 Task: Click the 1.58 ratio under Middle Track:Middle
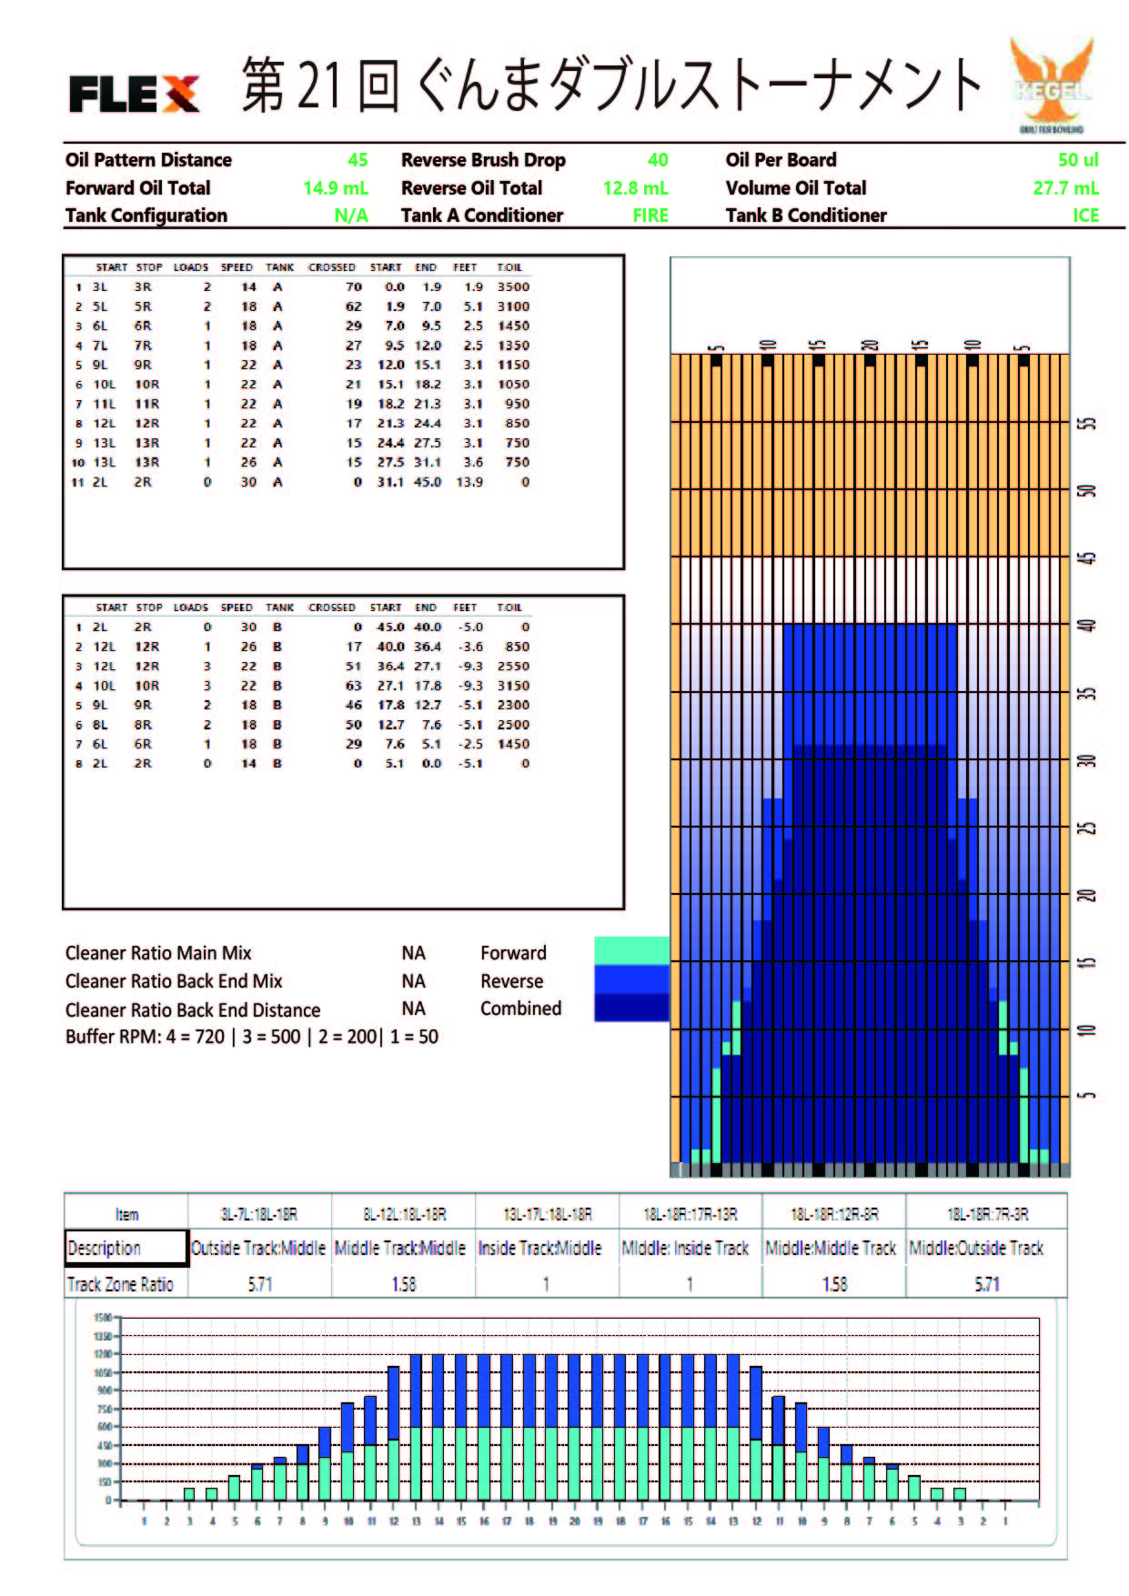point(404,1284)
